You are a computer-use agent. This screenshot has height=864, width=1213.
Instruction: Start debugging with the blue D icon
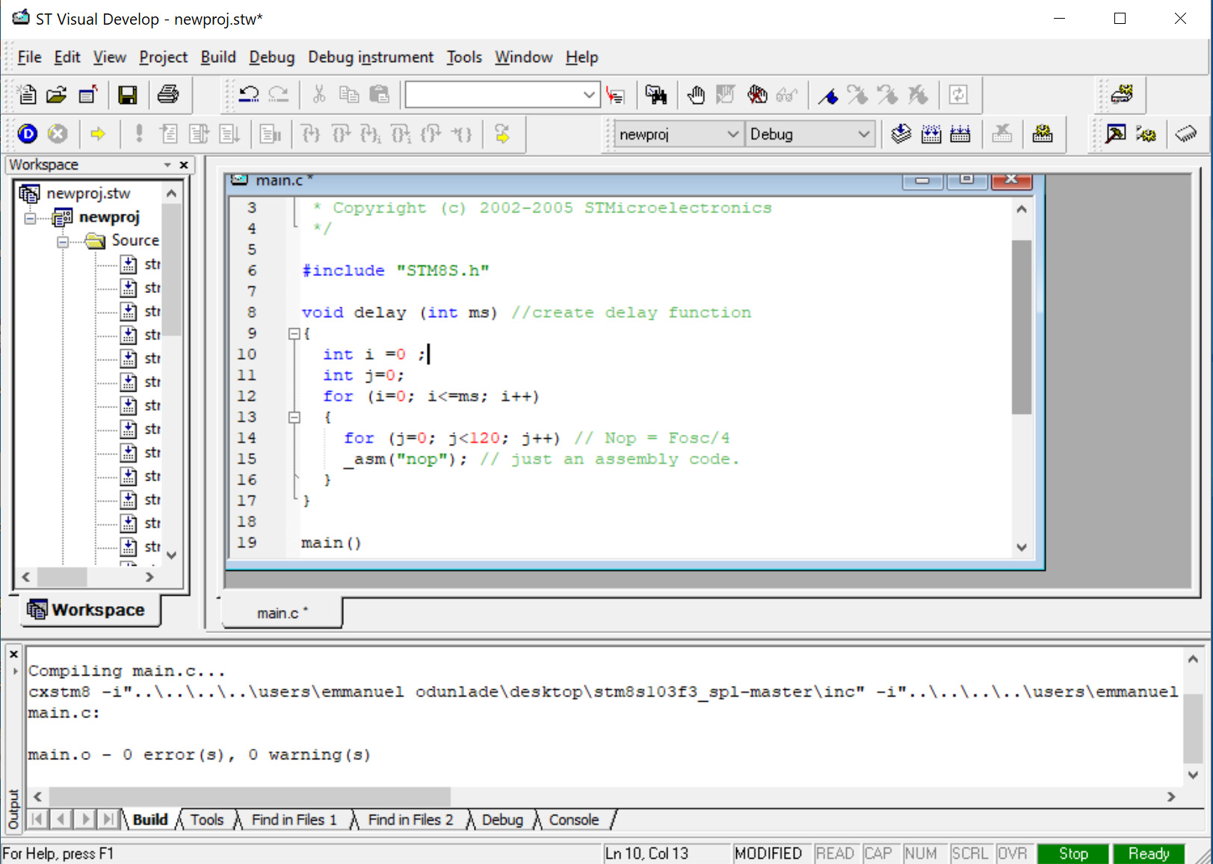pos(28,134)
